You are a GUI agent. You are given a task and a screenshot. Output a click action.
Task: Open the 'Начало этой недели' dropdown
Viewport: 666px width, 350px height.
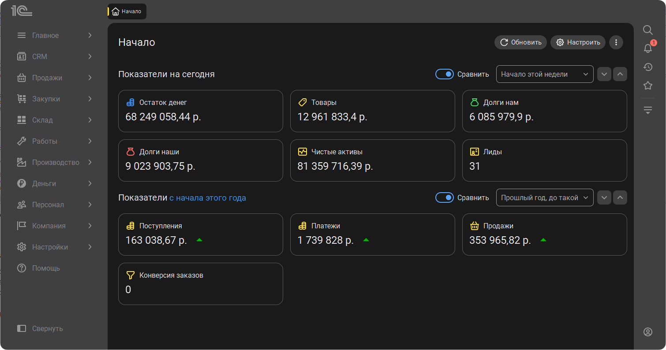click(x=544, y=74)
